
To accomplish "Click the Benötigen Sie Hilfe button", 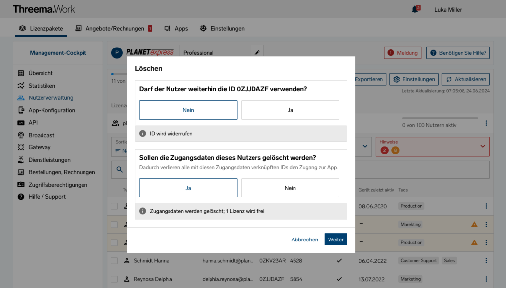I will pyautogui.click(x=458, y=53).
